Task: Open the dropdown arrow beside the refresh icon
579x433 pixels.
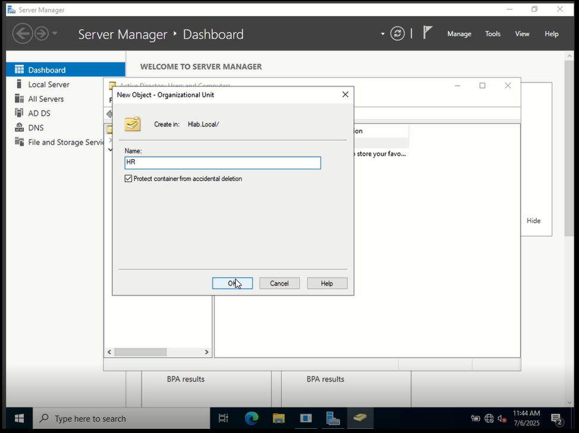Action: 383,34
